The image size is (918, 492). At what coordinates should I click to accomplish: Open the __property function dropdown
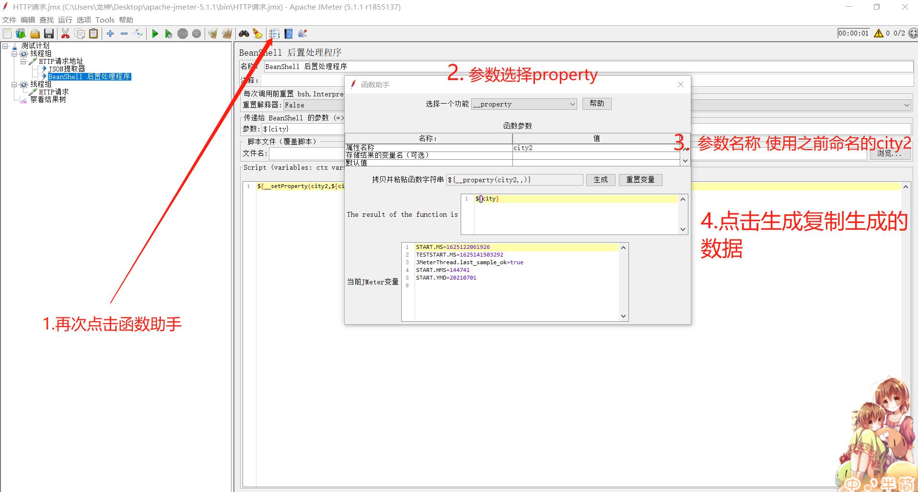[x=524, y=104]
